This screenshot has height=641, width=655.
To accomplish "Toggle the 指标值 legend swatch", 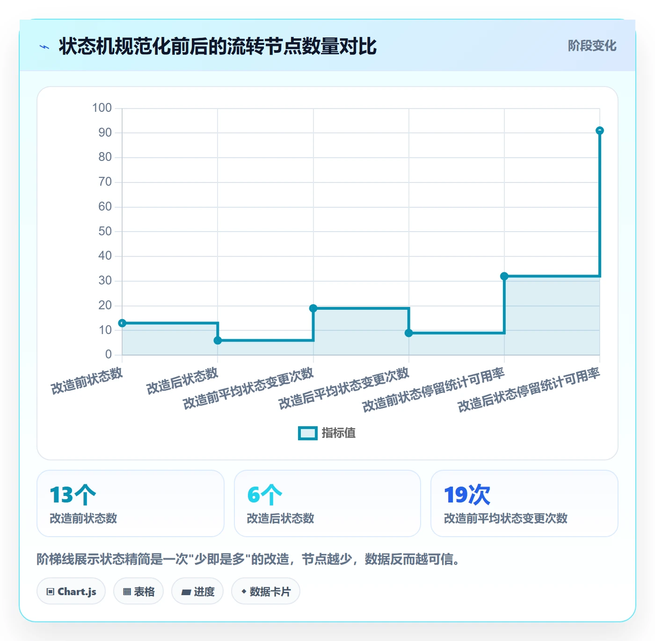I will [308, 433].
